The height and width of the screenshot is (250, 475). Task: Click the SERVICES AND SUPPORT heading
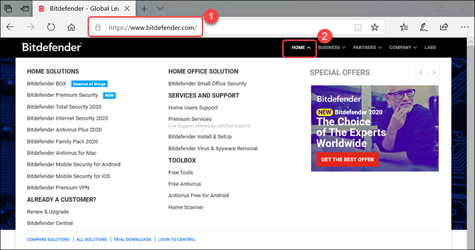(204, 96)
